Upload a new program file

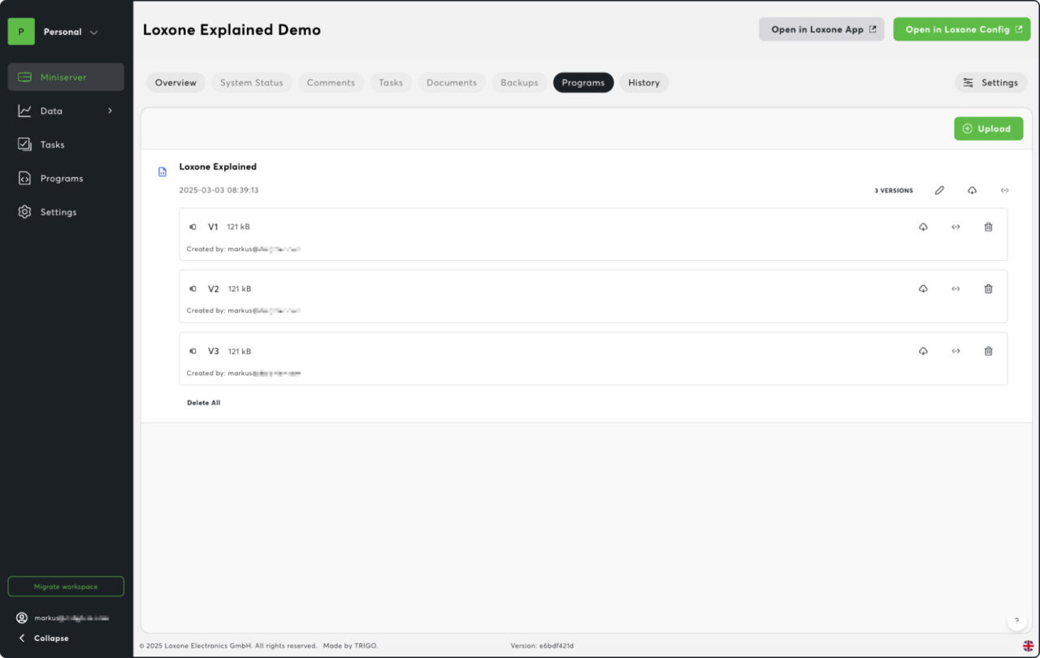[x=988, y=128]
